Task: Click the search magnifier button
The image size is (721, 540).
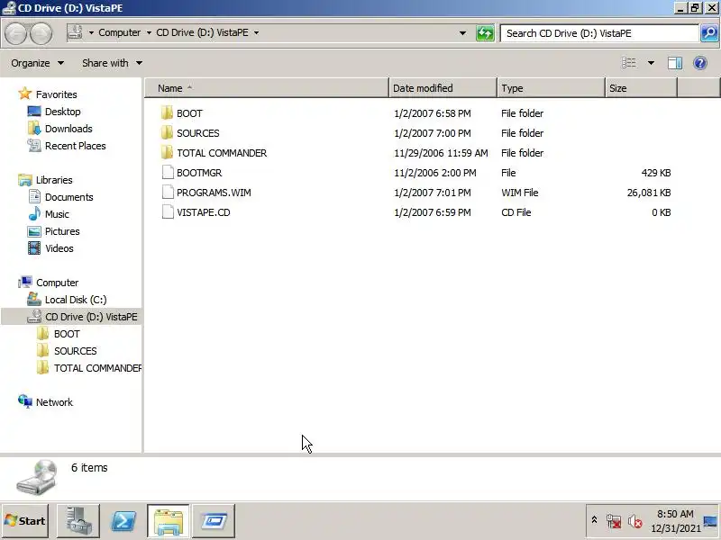Action: point(709,33)
